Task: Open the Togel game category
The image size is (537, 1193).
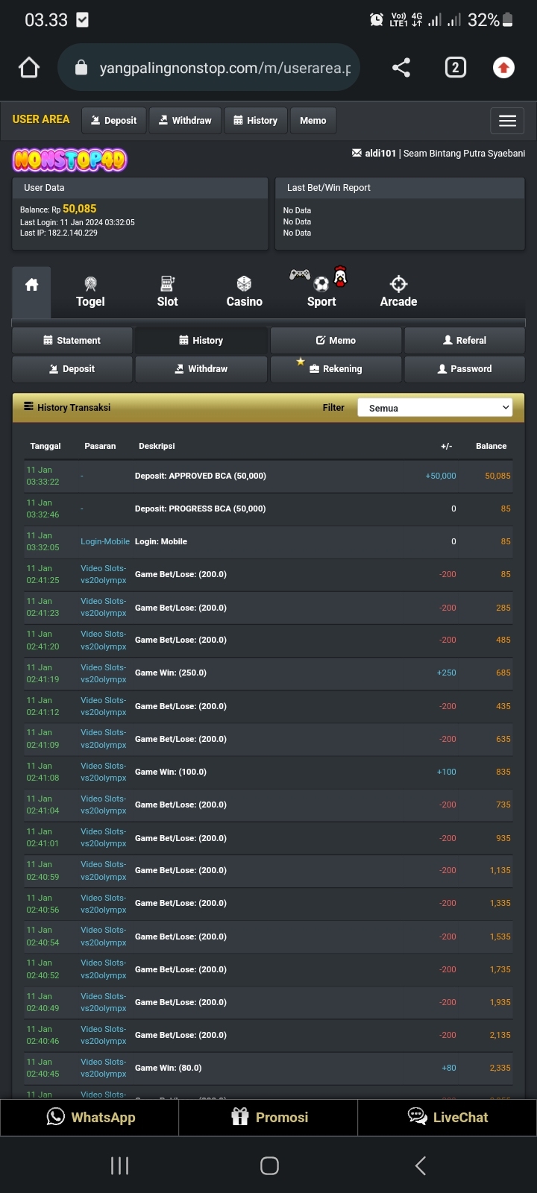Action: point(90,292)
